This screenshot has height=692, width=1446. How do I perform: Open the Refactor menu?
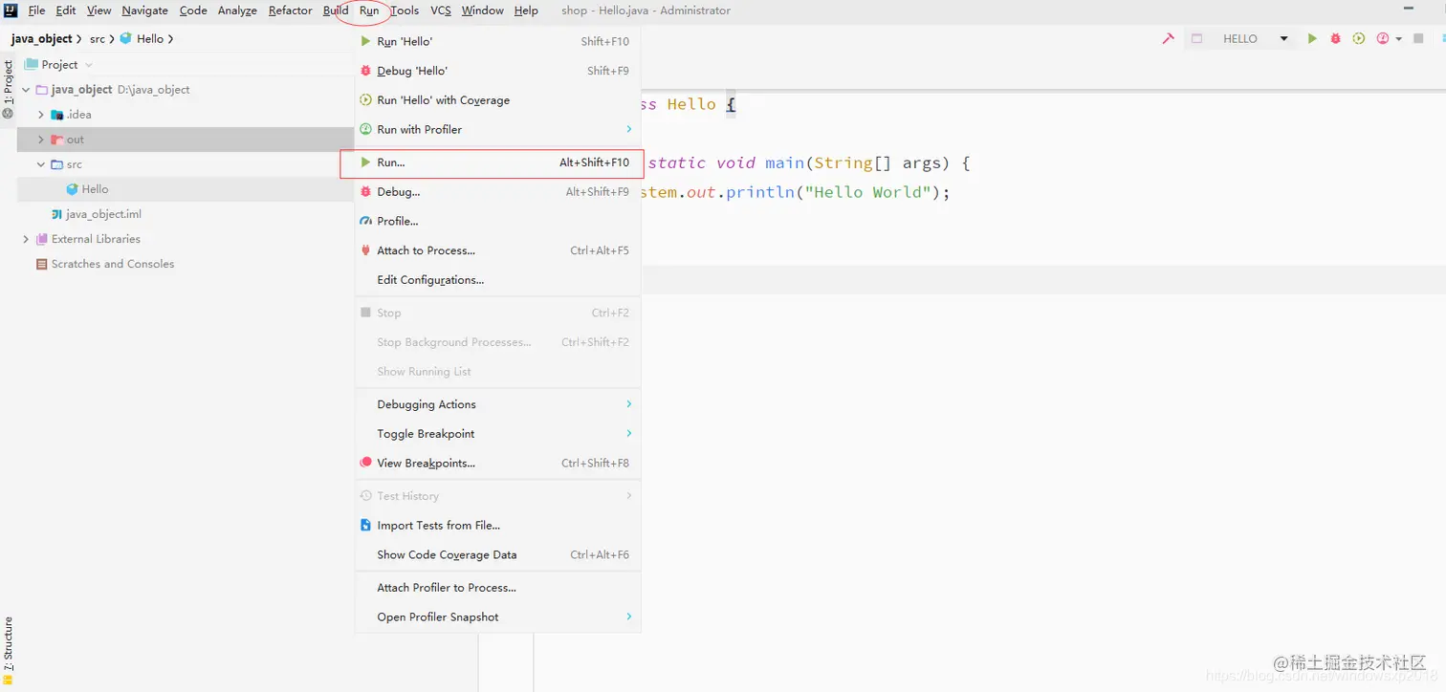click(x=291, y=11)
